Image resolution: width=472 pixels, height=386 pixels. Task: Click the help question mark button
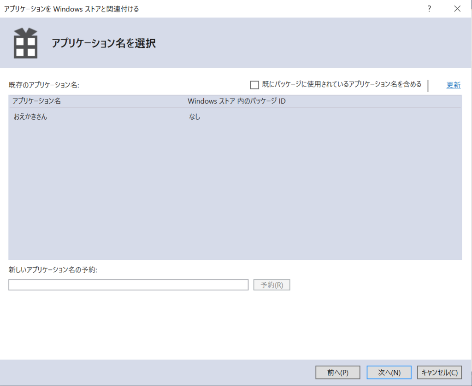tap(429, 9)
